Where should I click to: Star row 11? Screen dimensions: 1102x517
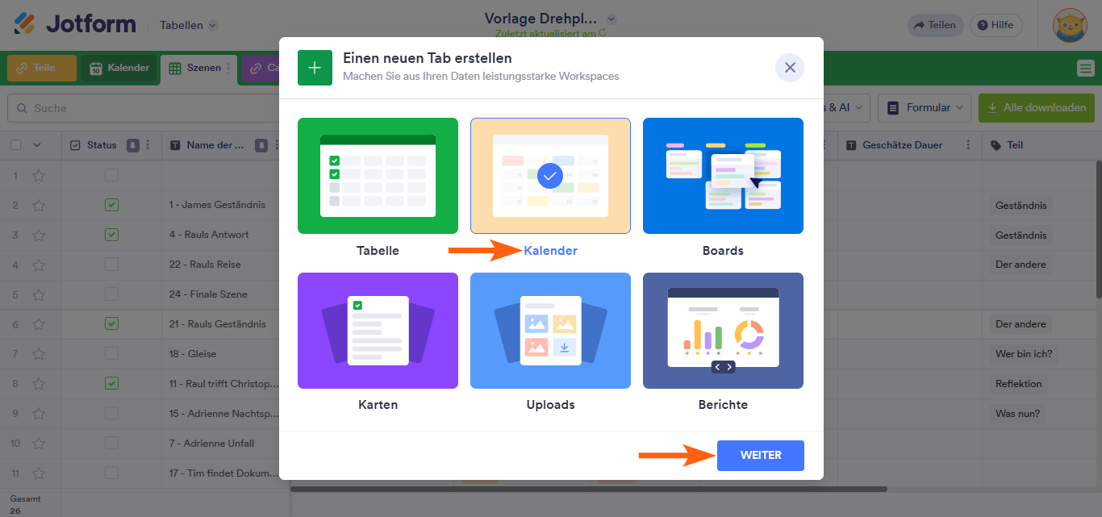pyautogui.click(x=38, y=473)
